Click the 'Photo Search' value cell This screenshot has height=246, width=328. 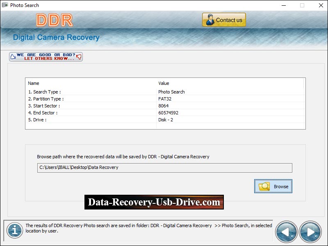[171, 92]
